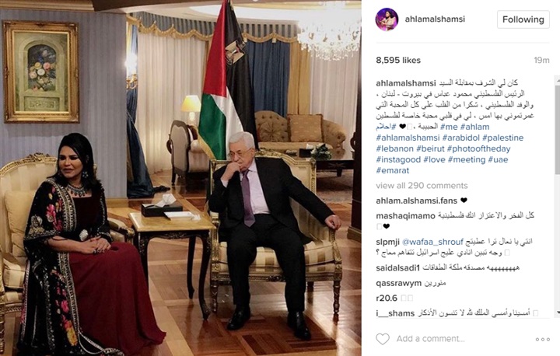Click the 19m post timestamp
This screenshot has width=560, height=356.
point(541,60)
